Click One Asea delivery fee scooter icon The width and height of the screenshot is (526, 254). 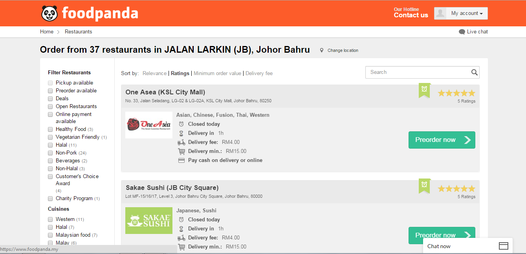coord(181,142)
